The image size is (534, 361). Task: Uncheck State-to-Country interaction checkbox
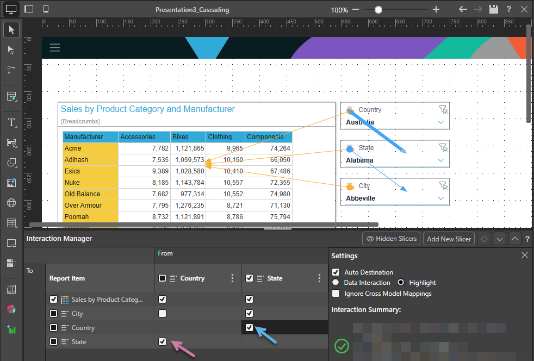click(249, 328)
